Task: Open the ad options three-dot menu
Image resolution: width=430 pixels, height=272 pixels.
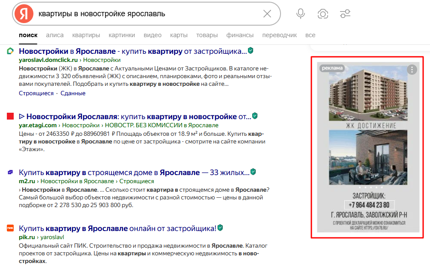Action: 412,70
